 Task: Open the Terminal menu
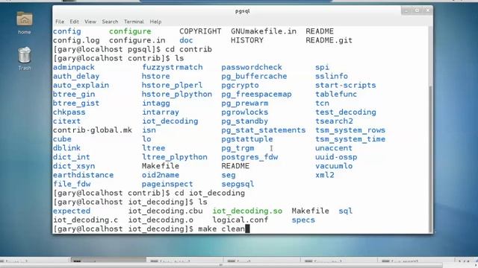[134, 22]
